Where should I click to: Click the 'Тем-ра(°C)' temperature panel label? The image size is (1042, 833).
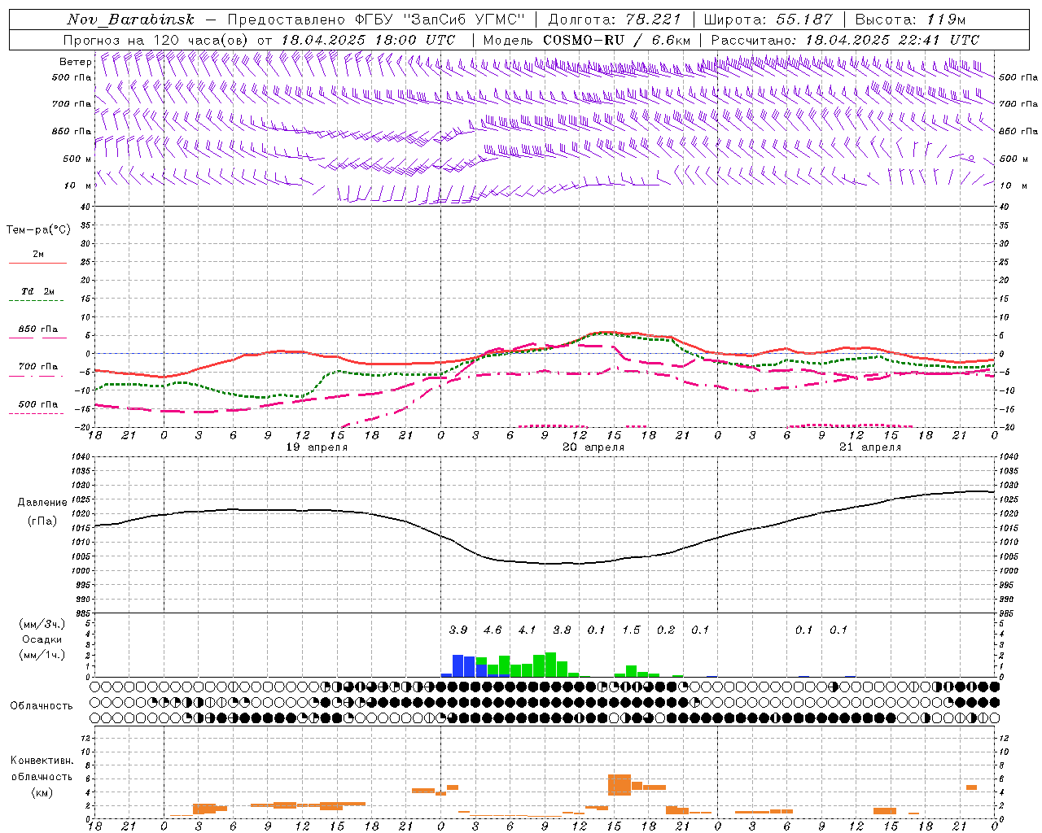click(x=38, y=230)
